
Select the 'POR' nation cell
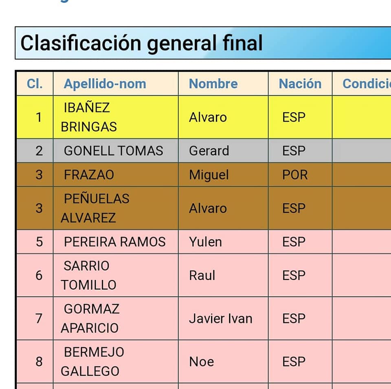coord(294,175)
